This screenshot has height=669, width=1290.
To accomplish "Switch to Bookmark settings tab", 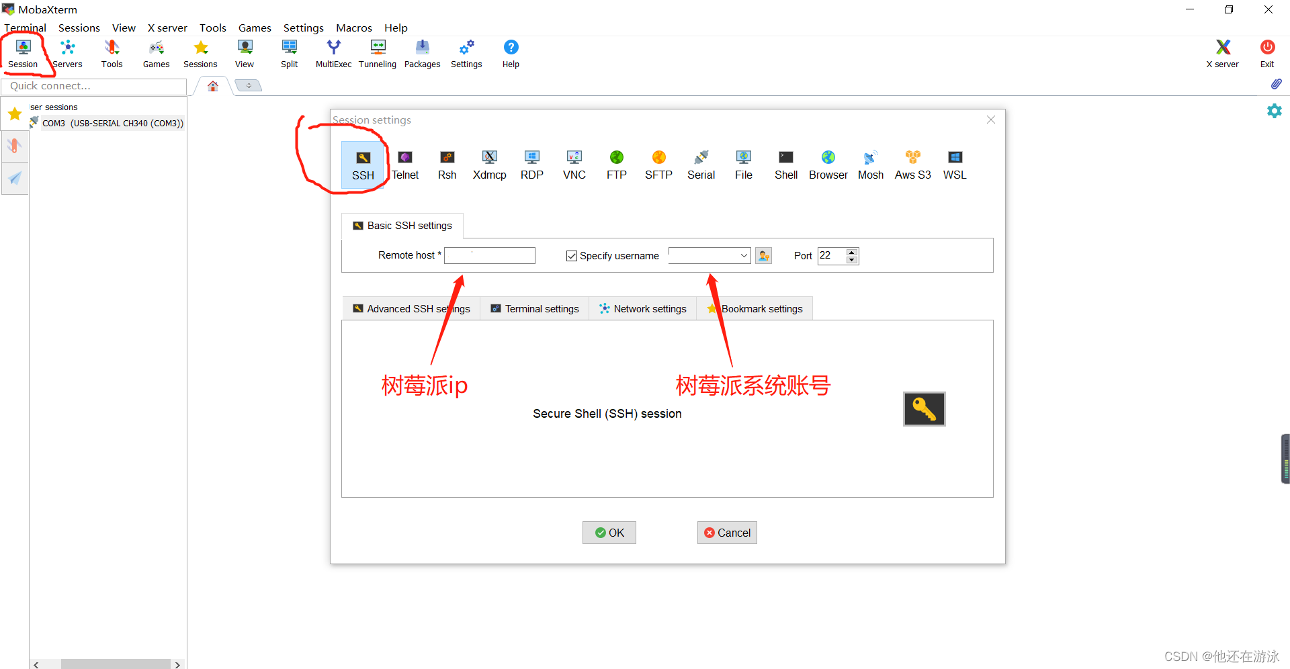I will (x=755, y=308).
